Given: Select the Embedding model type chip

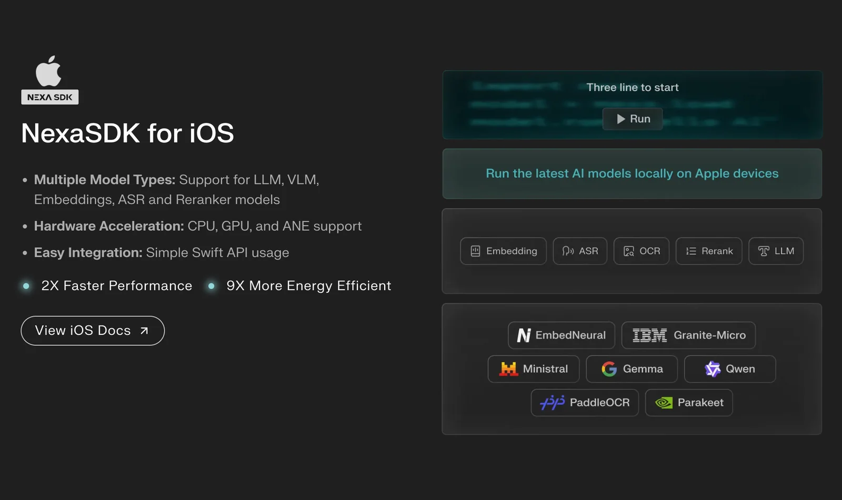Looking at the screenshot, I should pos(503,251).
